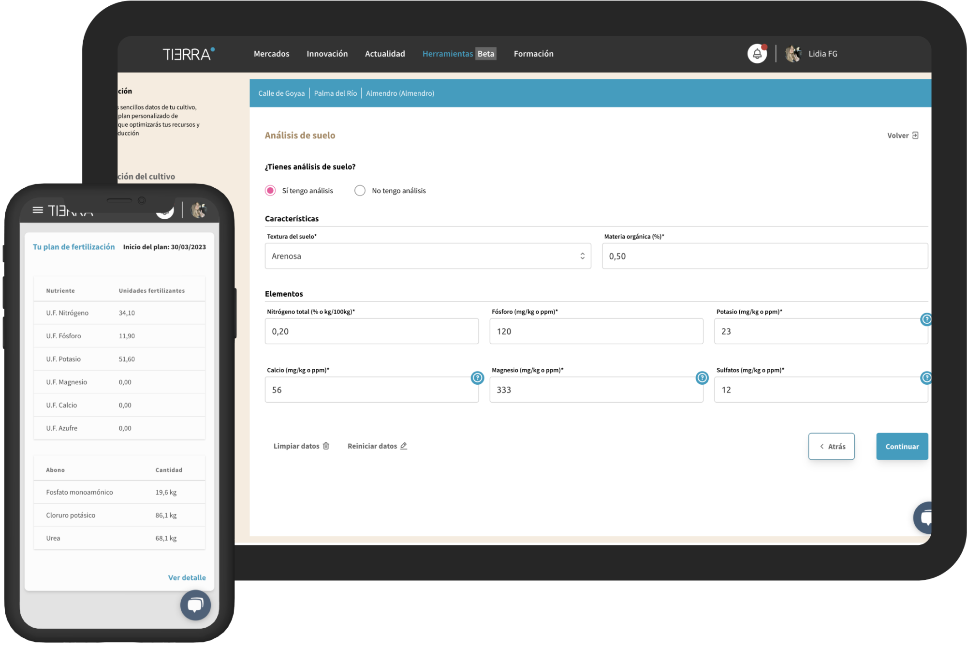This screenshot has height=648, width=967.
Task: Click the exit icon beside Volver
Action: [915, 136]
